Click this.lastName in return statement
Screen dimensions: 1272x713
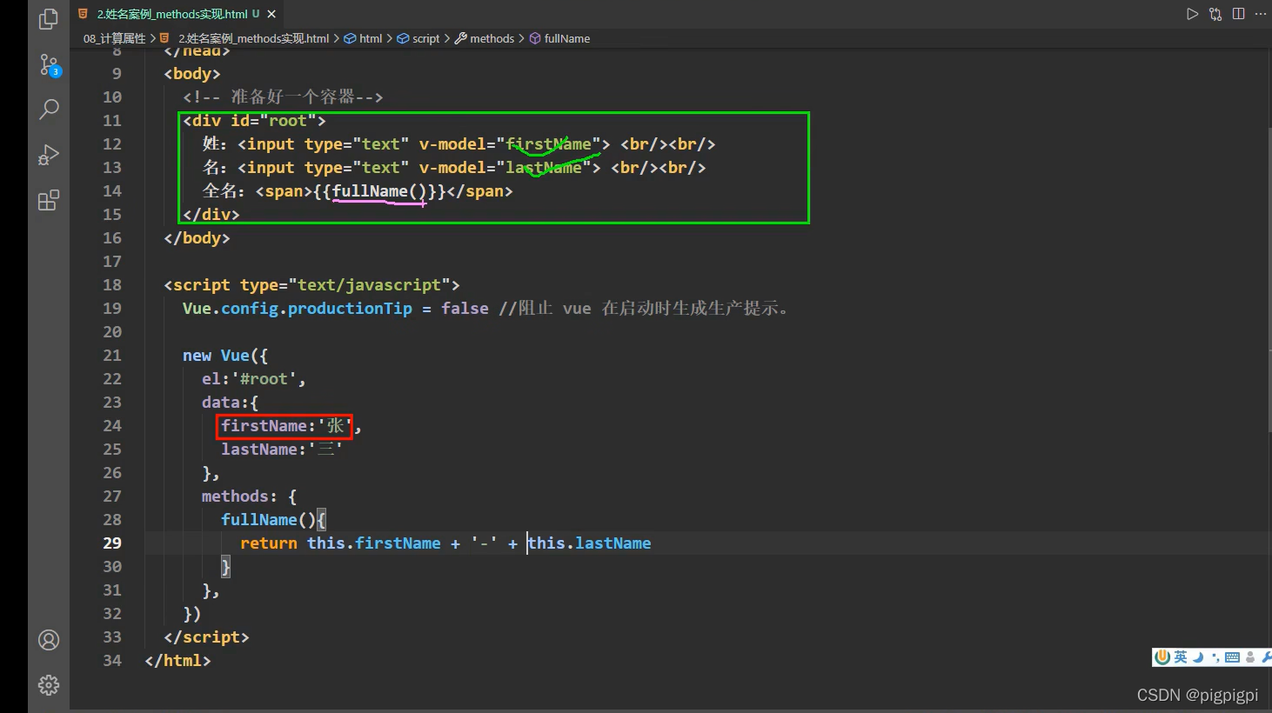pyautogui.click(x=589, y=543)
